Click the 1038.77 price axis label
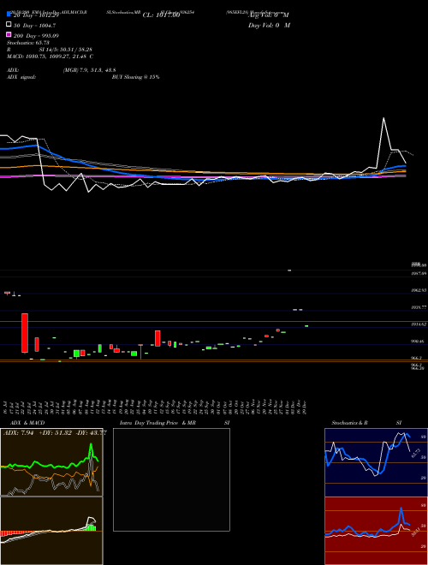 click(x=419, y=307)
